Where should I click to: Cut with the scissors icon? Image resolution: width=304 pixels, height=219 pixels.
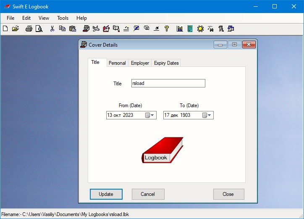[52, 29]
